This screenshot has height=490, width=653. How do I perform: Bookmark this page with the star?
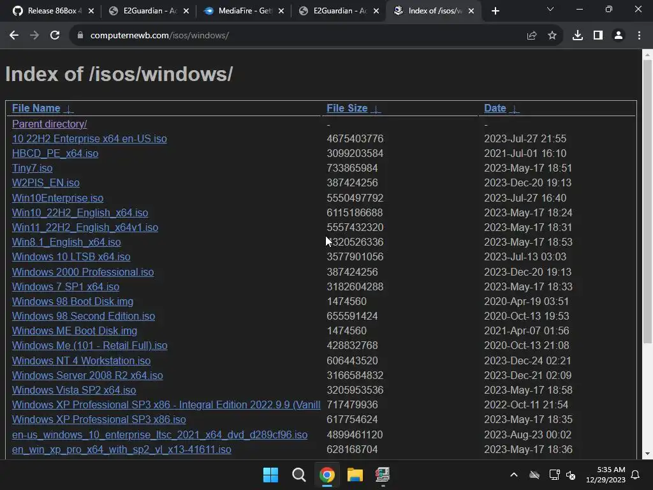pos(552,36)
